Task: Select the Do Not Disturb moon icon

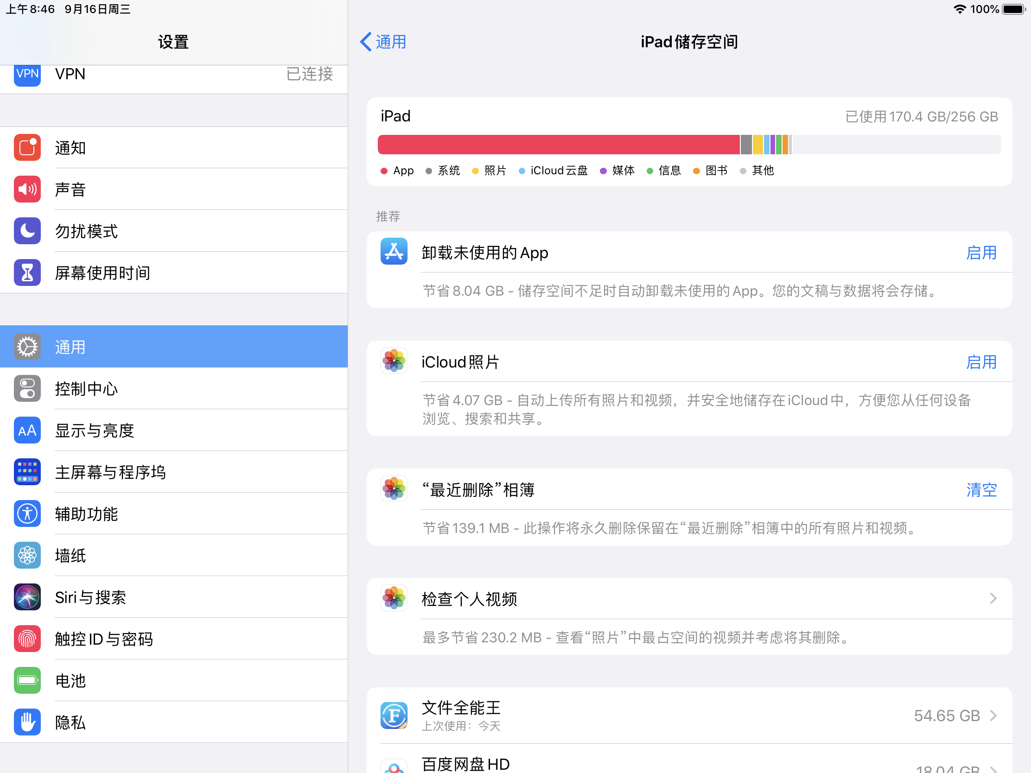Action: tap(27, 231)
